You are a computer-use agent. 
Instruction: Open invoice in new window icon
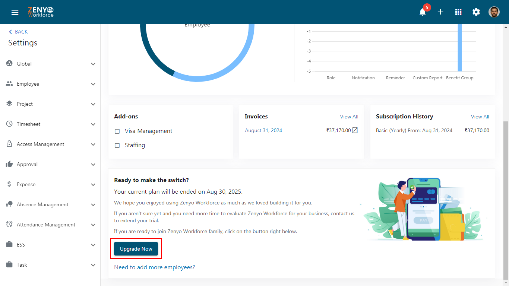click(355, 130)
